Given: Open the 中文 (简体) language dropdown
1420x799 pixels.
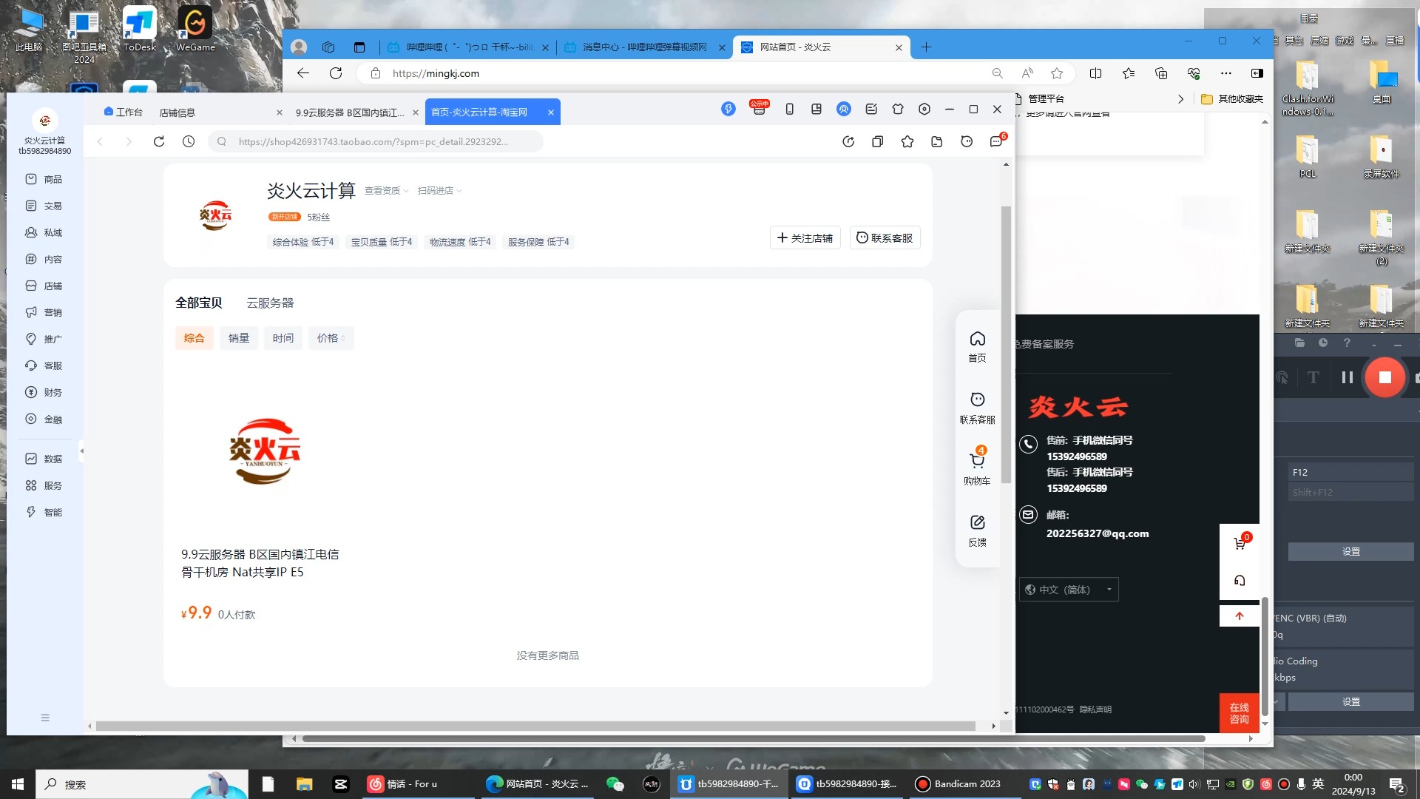Looking at the screenshot, I should pyautogui.click(x=1069, y=590).
